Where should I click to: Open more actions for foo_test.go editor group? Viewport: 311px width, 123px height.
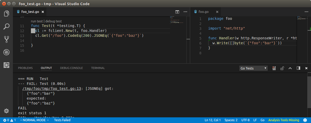tap(185, 12)
